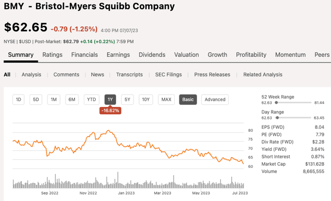Toggle Basic chart mode
Viewport: 331px width, 201px height.
[188, 100]
